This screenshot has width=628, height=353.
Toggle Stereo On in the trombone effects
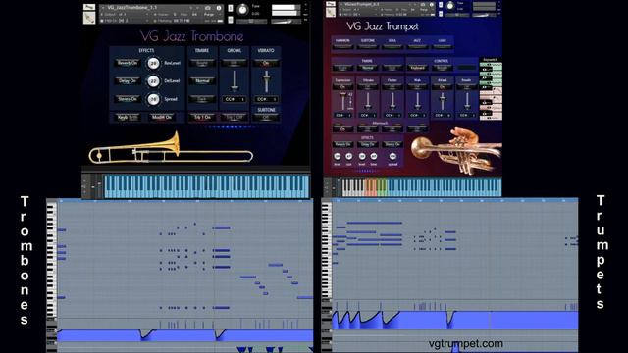[128, 99]
